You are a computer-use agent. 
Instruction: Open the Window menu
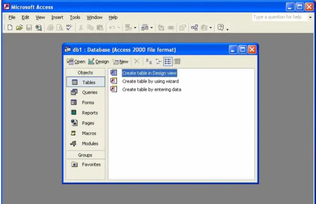pyautogui.click(x=95, y=17)
